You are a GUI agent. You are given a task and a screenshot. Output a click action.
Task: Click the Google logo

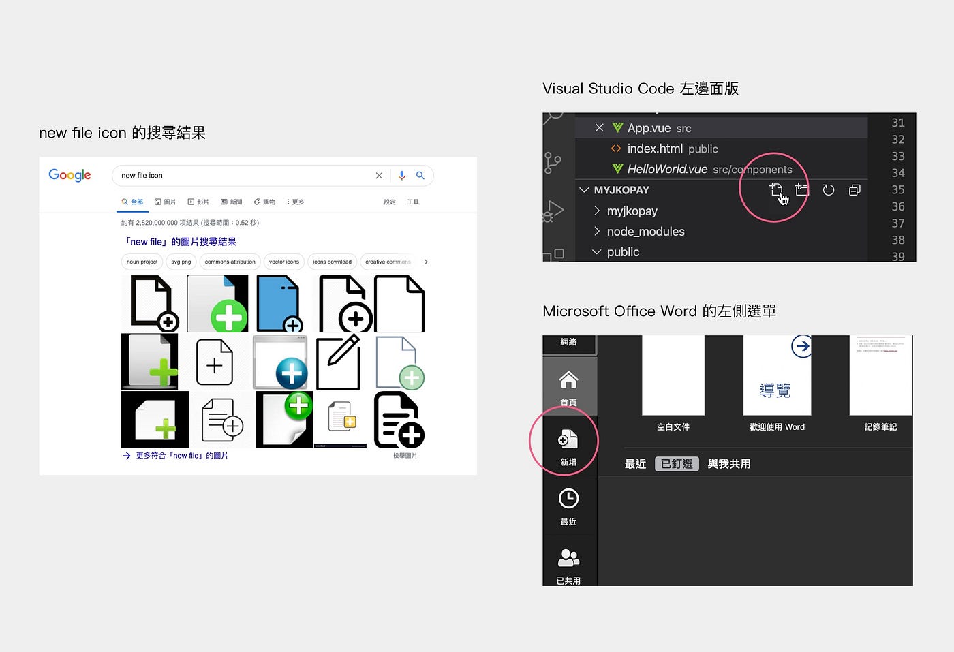point(70,176)
